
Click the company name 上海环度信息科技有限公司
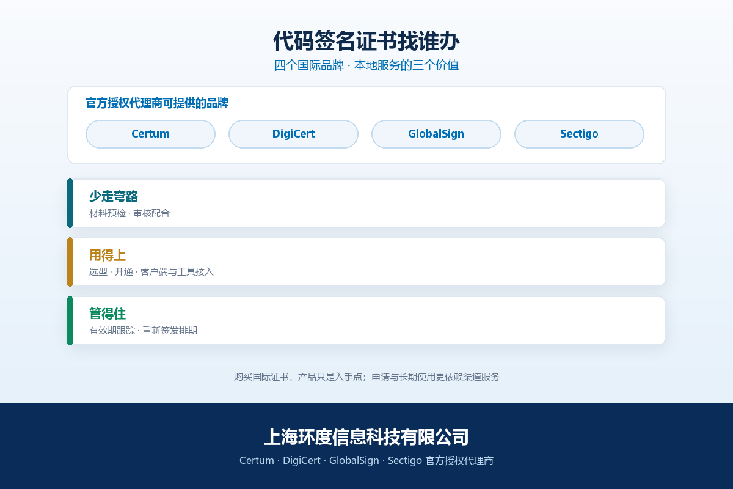(x=366, y=437)
